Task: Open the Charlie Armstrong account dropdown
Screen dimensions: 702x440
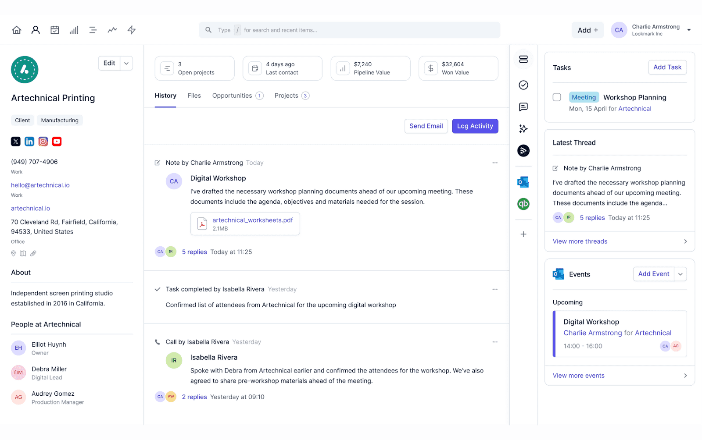Action: [x=689, y=30]
